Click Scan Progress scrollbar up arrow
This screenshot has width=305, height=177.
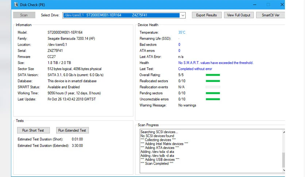284,132
